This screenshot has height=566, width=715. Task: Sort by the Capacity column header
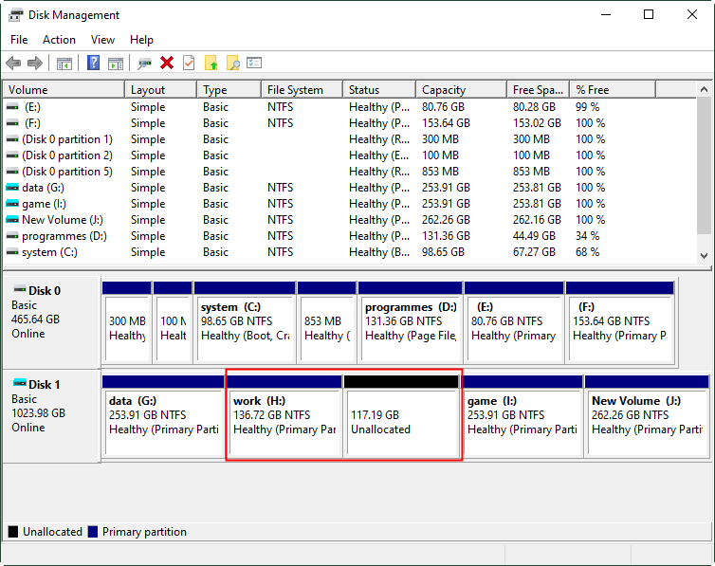click(x=462, y=90)
